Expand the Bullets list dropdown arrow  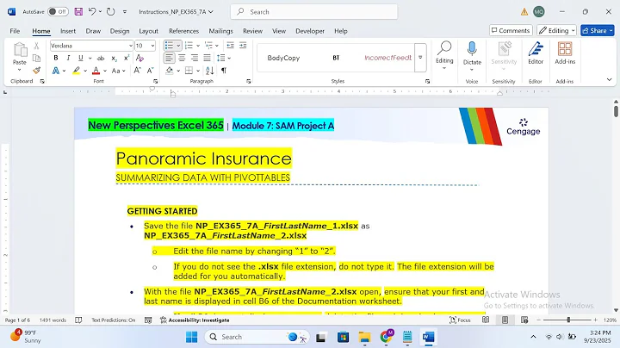point(178,46)
